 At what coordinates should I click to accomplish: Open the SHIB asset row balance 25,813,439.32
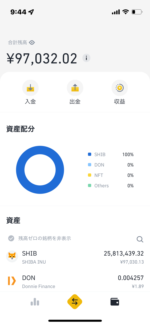(x=124, y=253)
